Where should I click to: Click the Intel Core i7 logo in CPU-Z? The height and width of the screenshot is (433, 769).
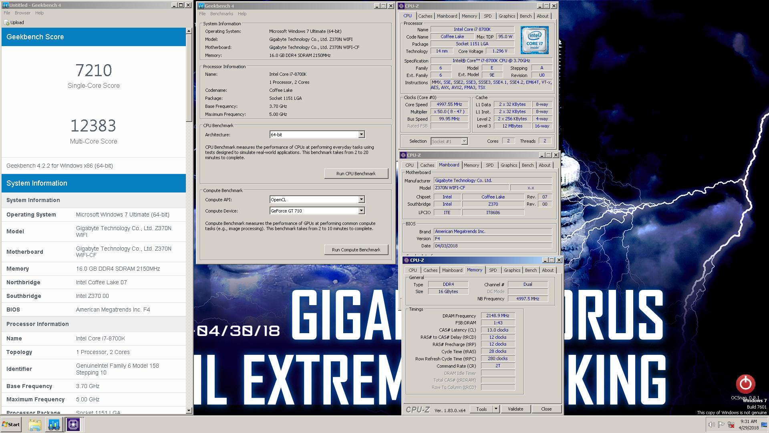[x=534, y=40]
